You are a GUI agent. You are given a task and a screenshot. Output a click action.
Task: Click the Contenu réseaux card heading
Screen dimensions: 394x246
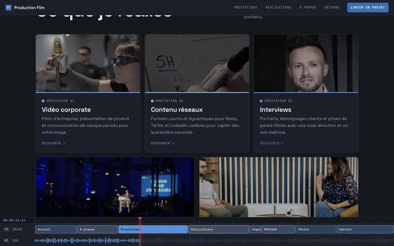point(177,110)
